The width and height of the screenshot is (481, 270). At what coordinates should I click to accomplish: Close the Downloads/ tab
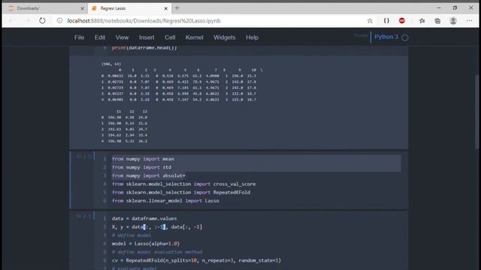82,8
